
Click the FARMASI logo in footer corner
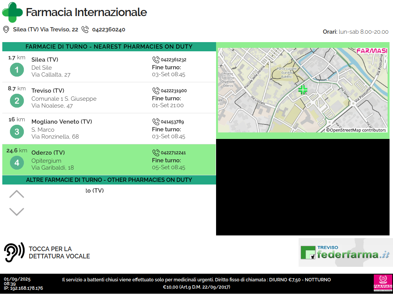tap(383, 283)
